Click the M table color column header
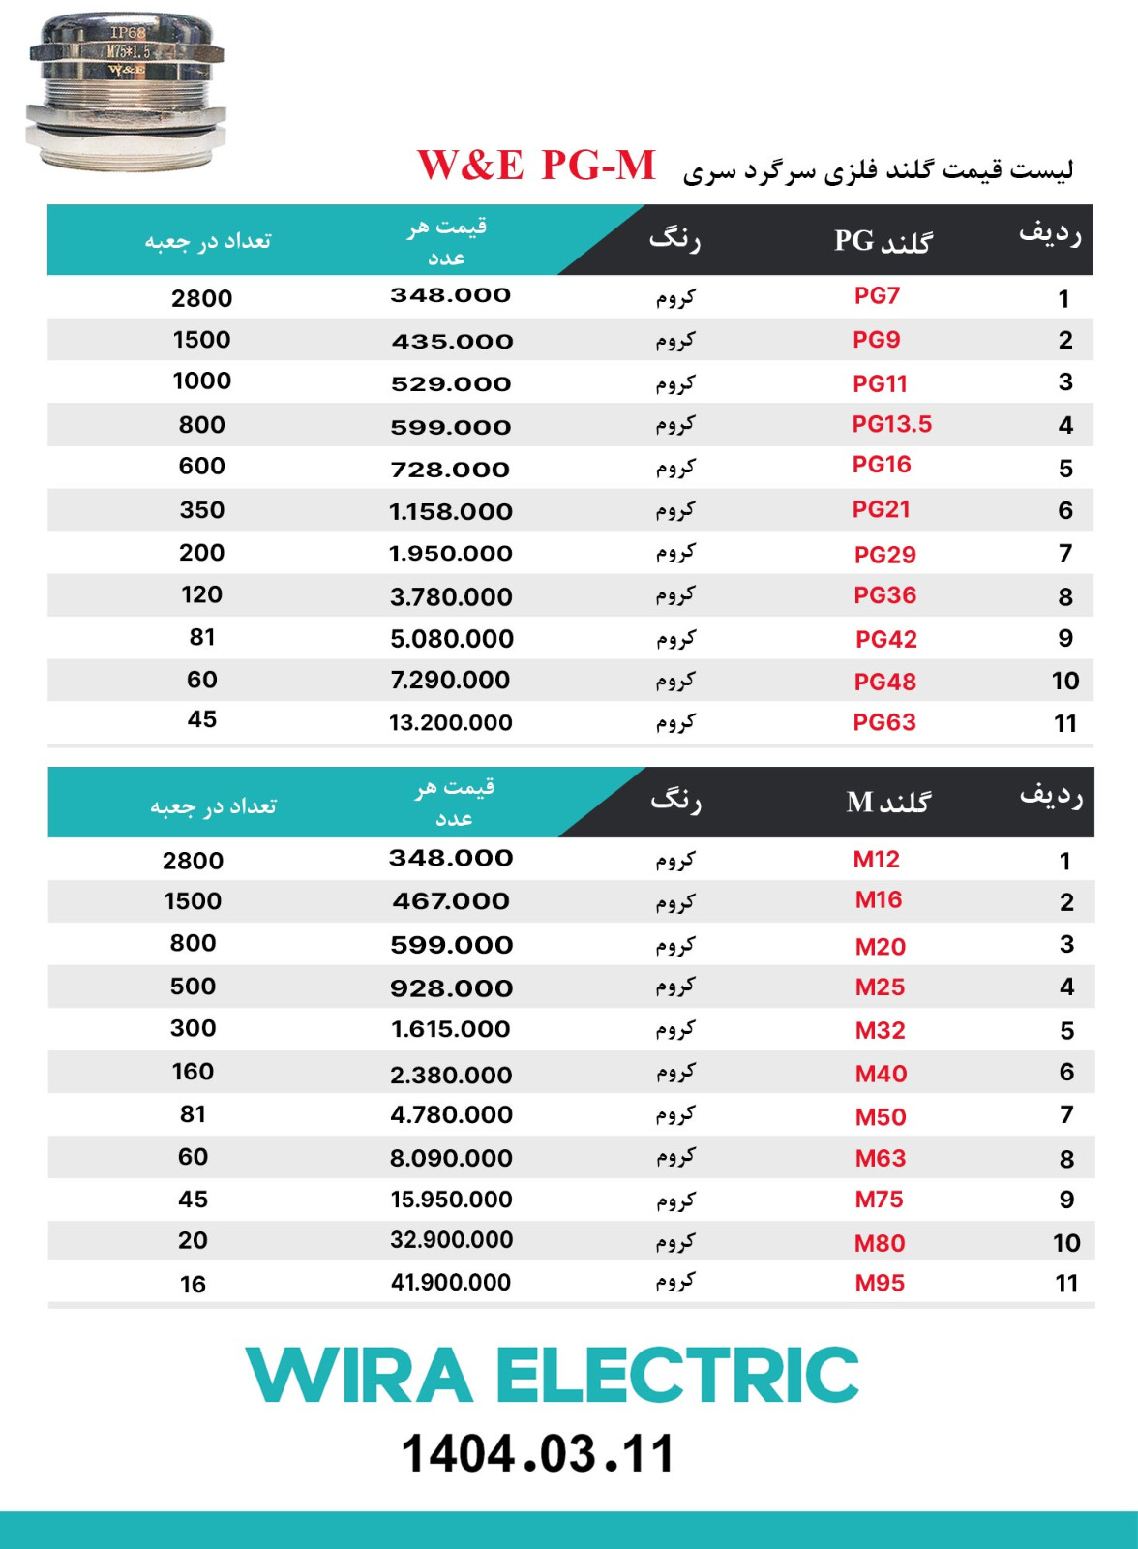 point(675,800)
